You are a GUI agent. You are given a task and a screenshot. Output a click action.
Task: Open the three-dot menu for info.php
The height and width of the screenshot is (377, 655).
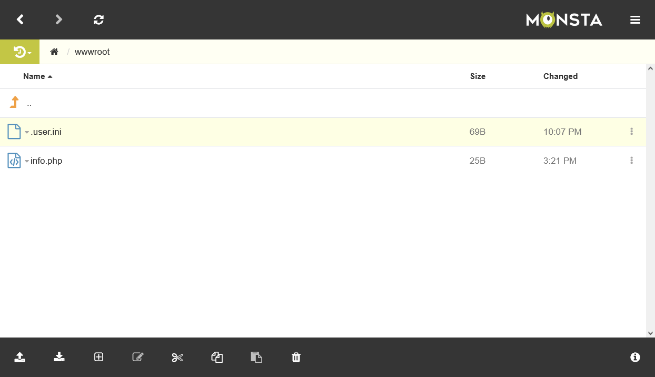pyautogui.click(x=631, y=161)
